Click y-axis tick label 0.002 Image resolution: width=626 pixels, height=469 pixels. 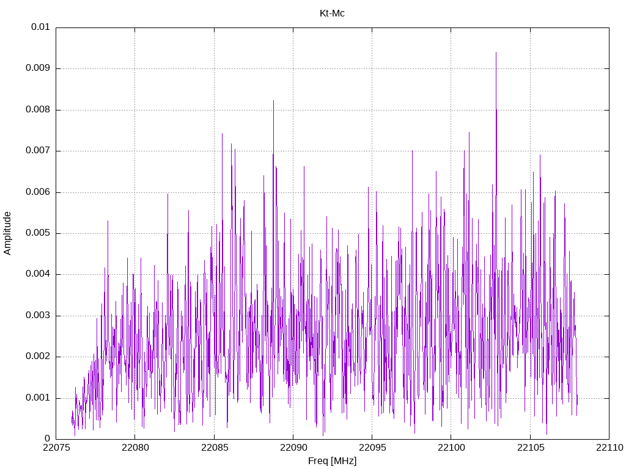tap(37, 357)
